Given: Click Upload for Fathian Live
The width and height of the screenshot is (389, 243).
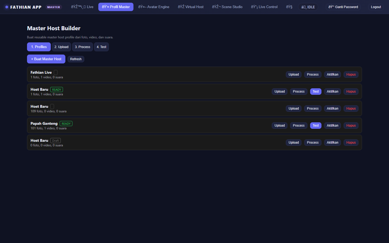Looking at the screenshot, I should (294, 75).
